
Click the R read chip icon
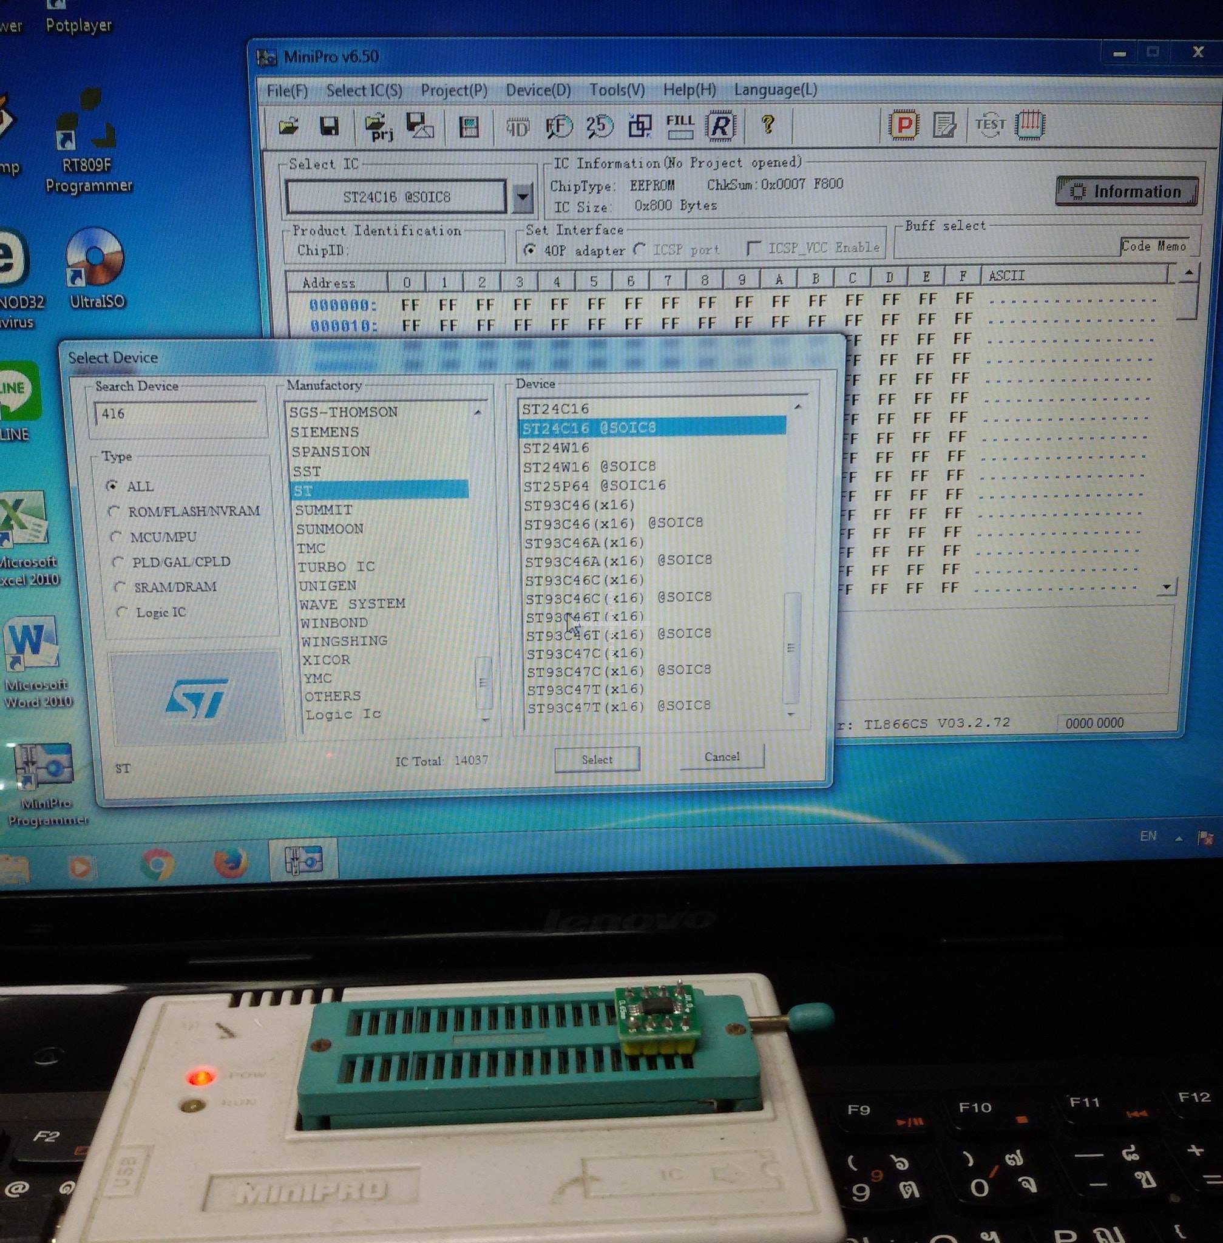pos(720,125)
